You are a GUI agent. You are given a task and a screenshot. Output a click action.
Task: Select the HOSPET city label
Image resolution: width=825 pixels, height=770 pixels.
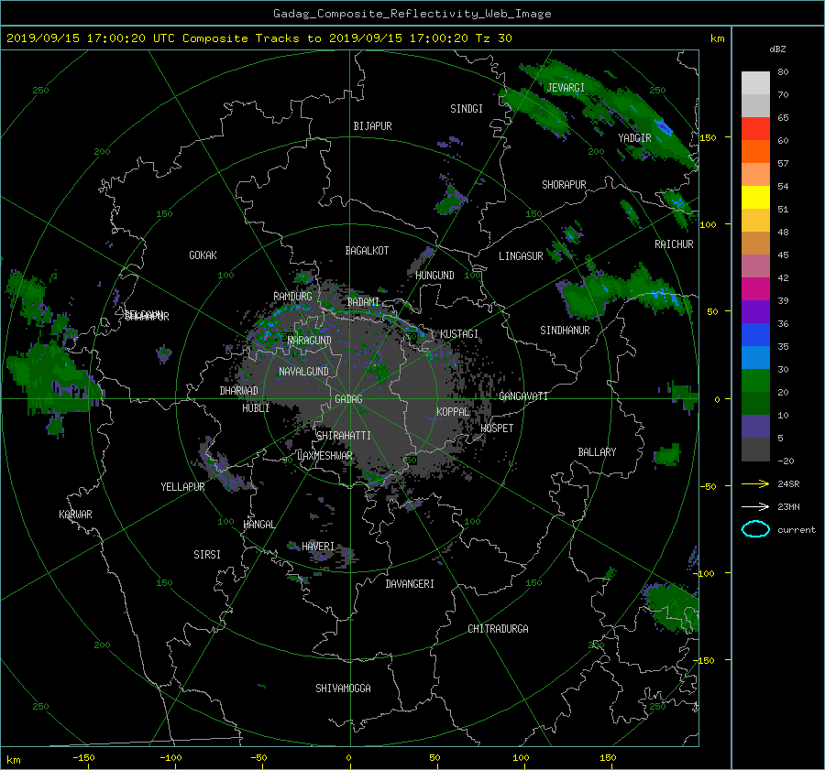tap(497, 428)
